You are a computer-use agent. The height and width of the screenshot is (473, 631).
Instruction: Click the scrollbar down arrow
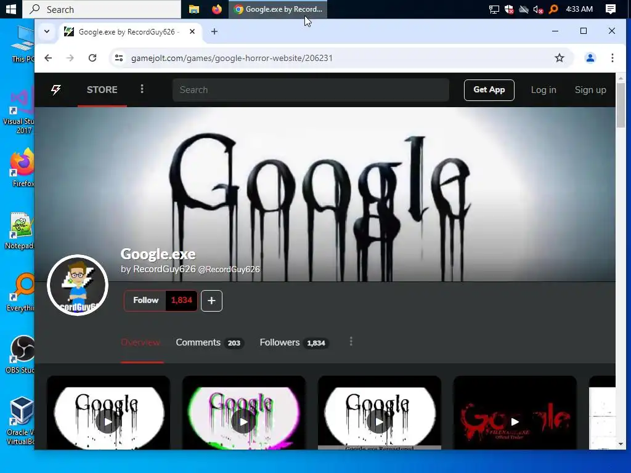pyautogui.click(x=621, y=443)
